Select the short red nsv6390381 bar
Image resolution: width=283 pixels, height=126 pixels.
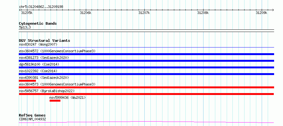pos(27,81)
